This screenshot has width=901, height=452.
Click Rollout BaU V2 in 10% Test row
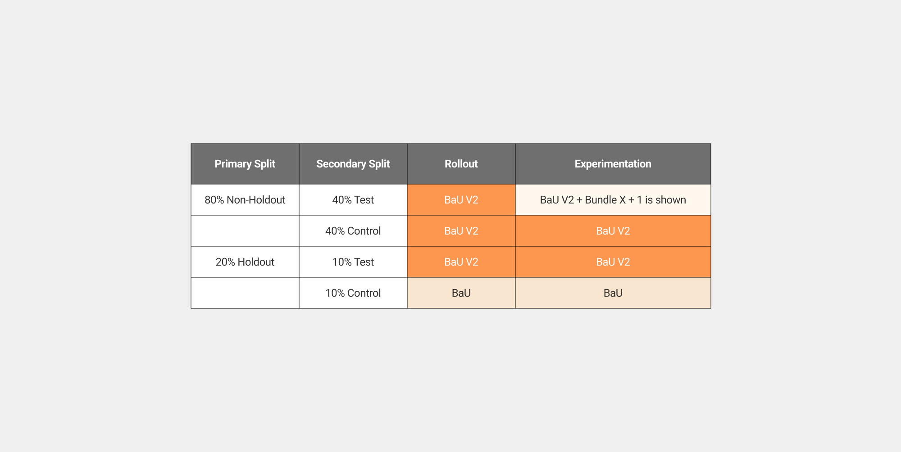pyautogui.click(x=461, y=262)
